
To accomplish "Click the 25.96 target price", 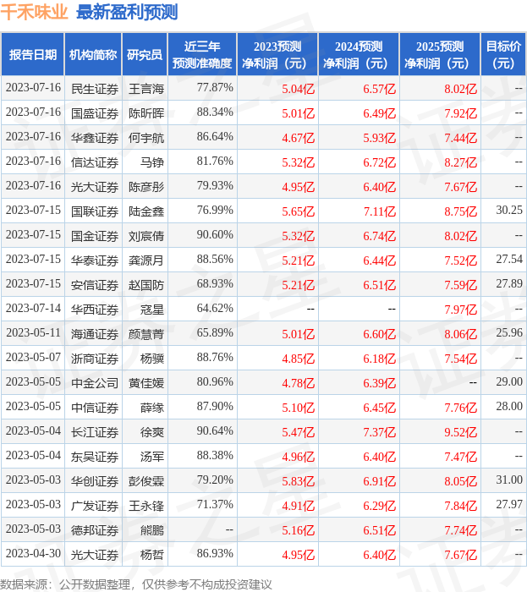I will click(509, 333).
